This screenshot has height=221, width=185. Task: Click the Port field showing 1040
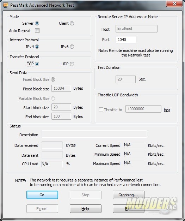click(x=126, y=40)
